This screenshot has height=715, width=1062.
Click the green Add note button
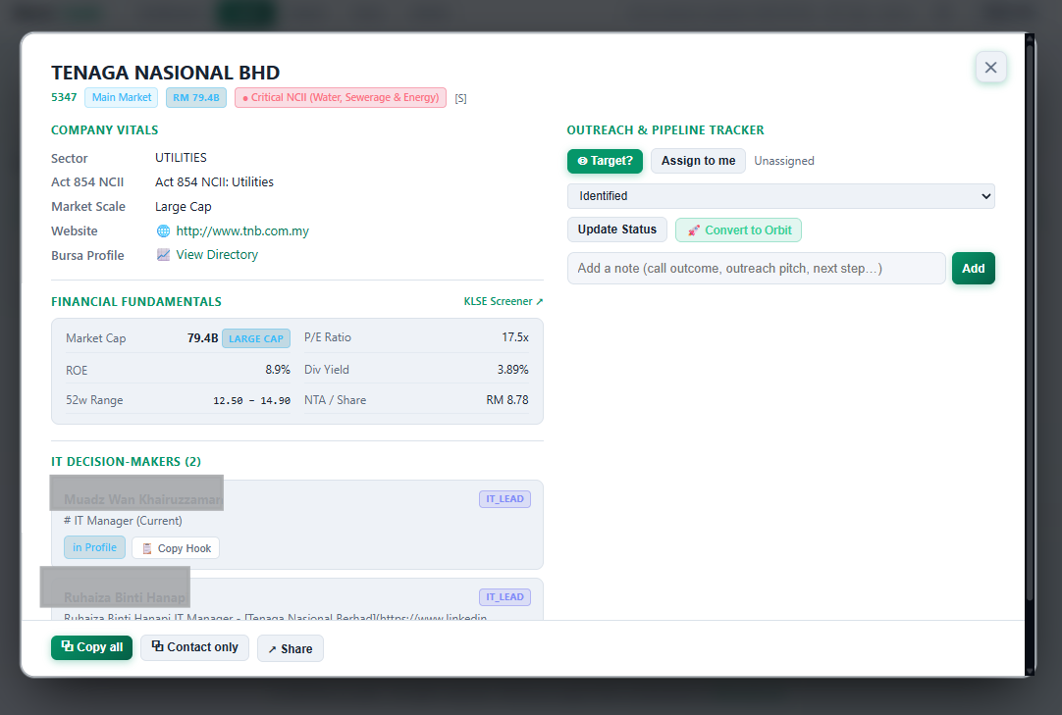pyautogui.click(x=974, y=268)
